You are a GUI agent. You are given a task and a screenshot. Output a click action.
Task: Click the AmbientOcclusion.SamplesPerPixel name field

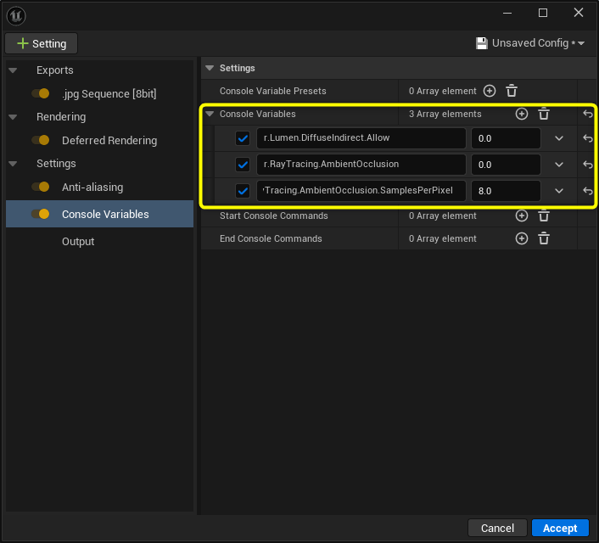click(361, 191)
